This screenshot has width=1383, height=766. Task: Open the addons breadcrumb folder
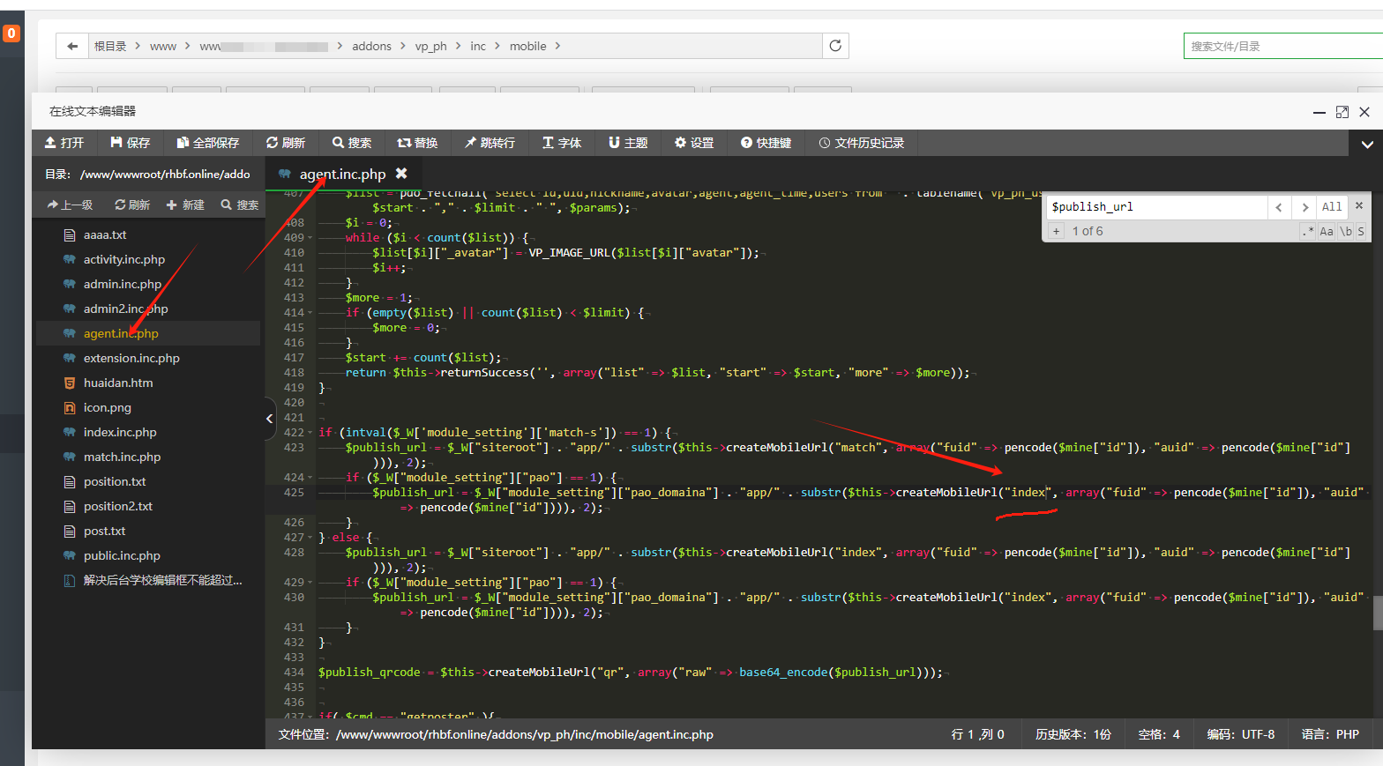(371, 46)
